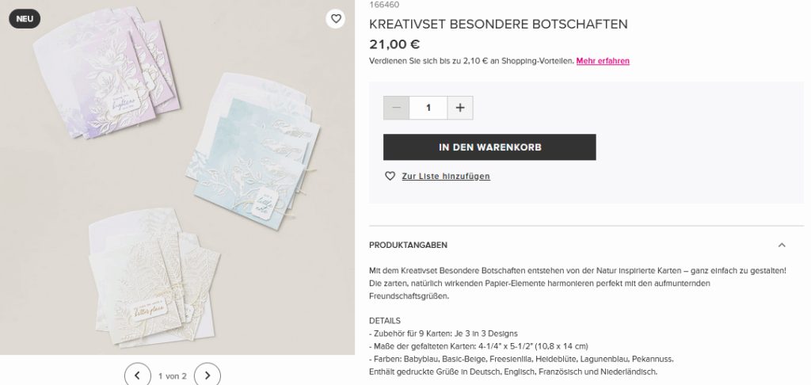Show previous product image arrow
The height and width of the screenshot is (385, 811).
(138, 375)
